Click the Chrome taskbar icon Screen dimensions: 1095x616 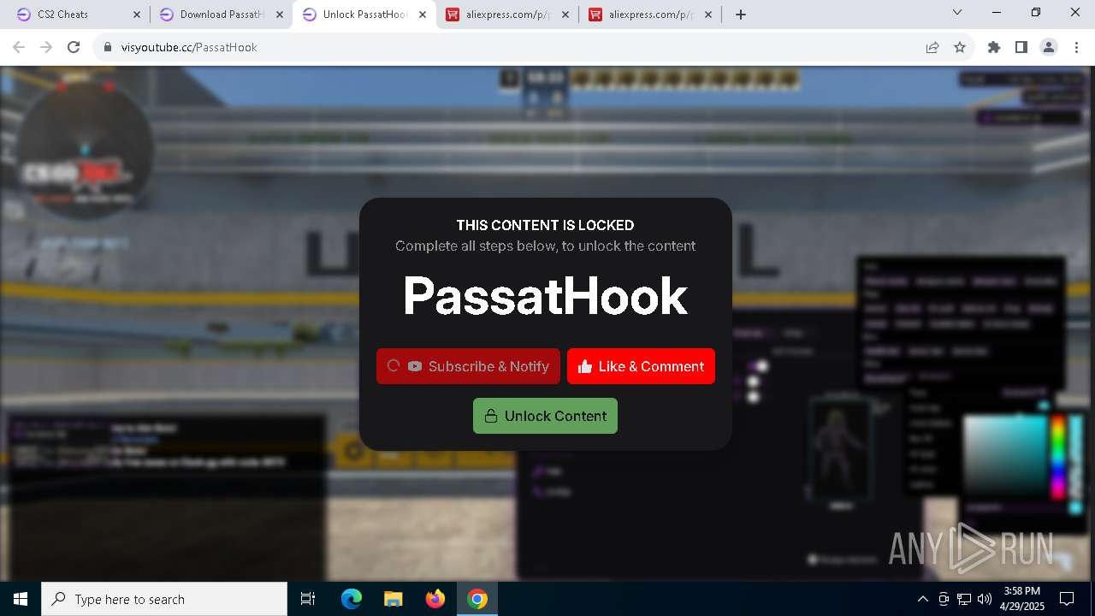(477, 599)
